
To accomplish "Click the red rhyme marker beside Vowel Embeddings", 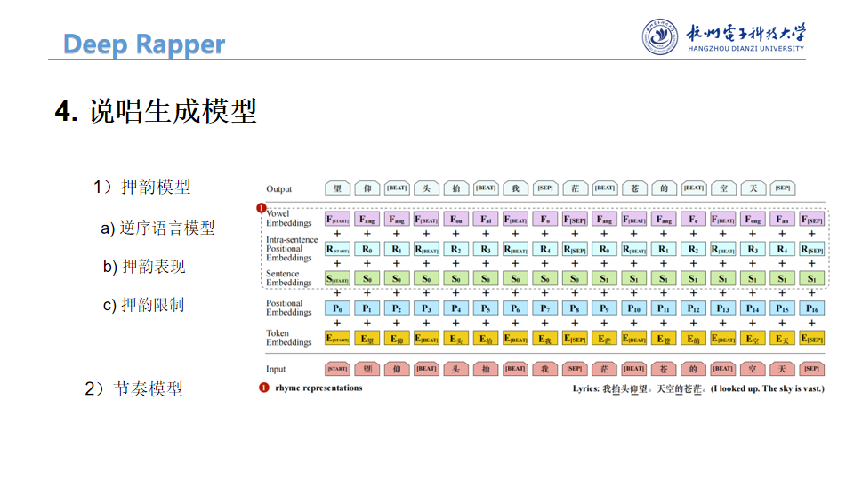I will click(x=262, y=208).
